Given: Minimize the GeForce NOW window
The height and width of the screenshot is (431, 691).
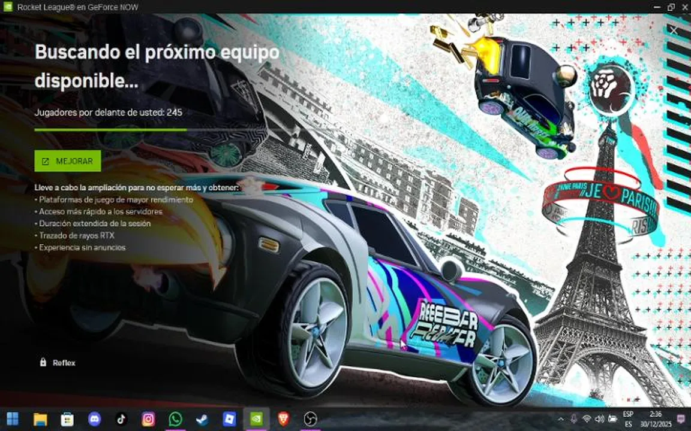Looking at the screenshot, I should coord(657,7).
